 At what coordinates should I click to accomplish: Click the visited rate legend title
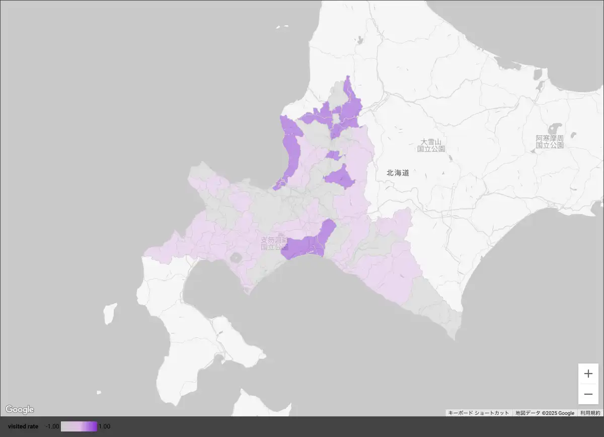pos(23,426)
